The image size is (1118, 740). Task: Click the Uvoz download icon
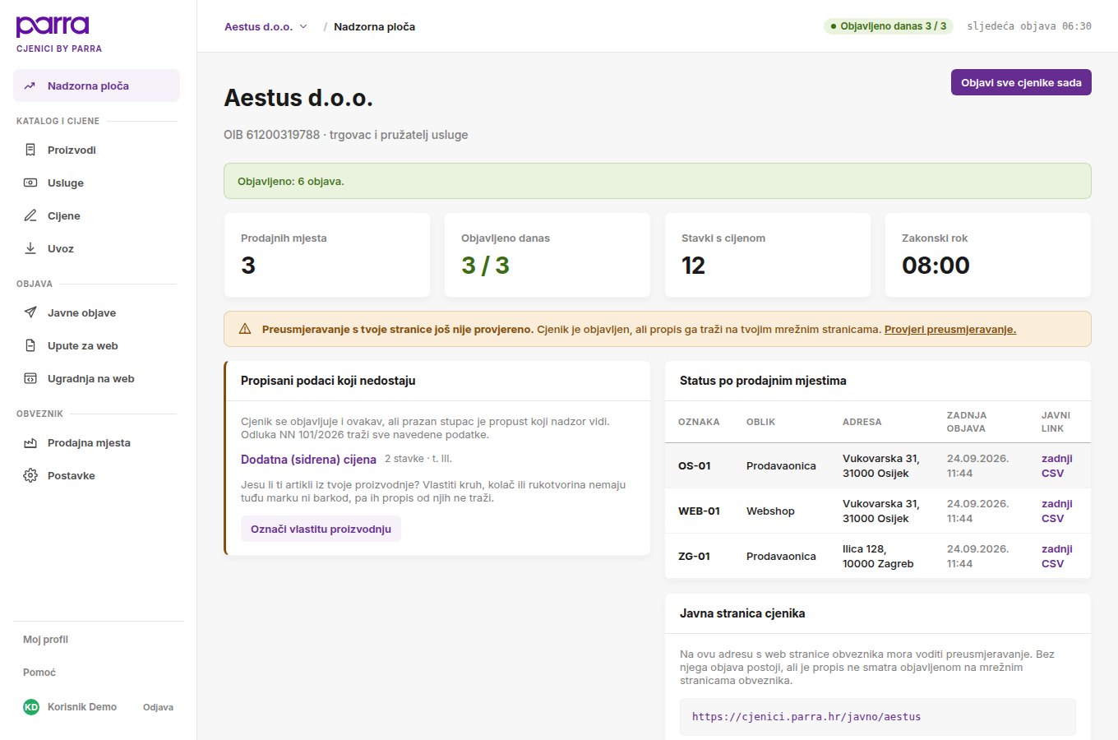pyautogui.click(x=30, y=248)
